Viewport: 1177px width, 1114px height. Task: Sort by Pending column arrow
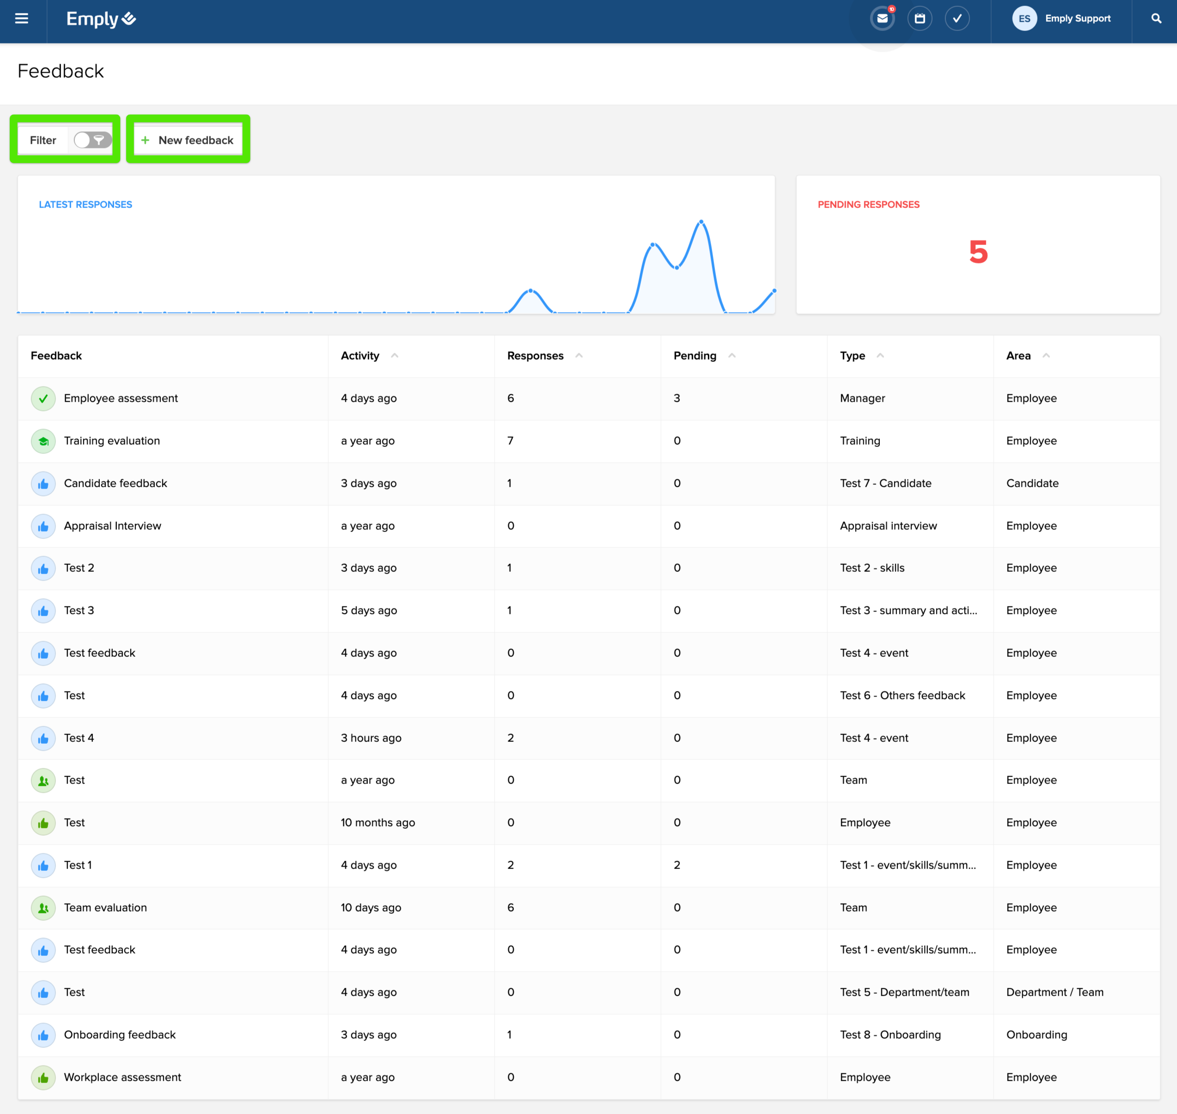pos(732,356)
